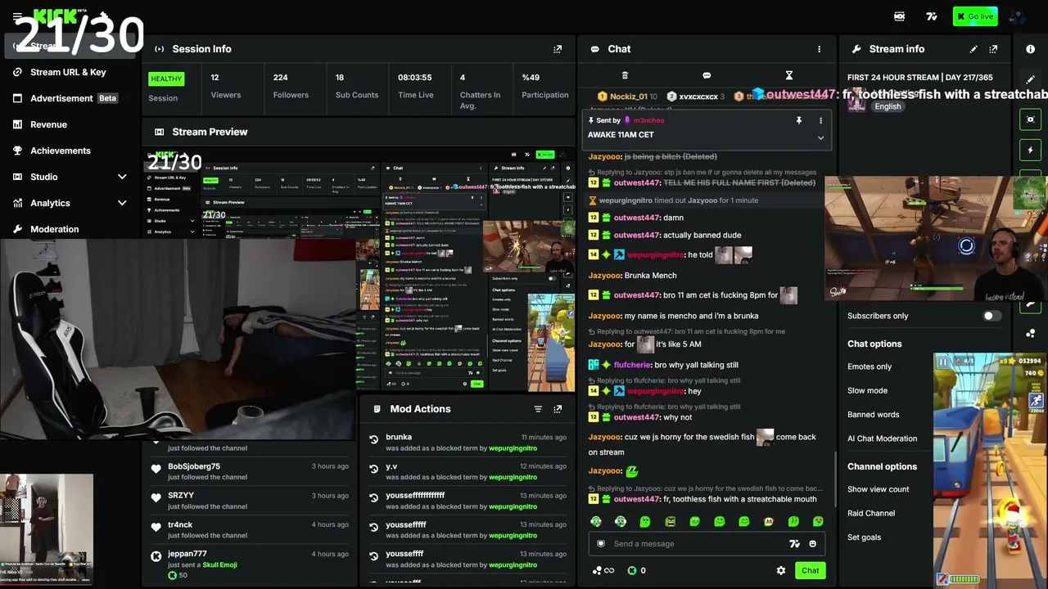
Task: Open the emoji picker in message box
Action: tap(813, 544)
